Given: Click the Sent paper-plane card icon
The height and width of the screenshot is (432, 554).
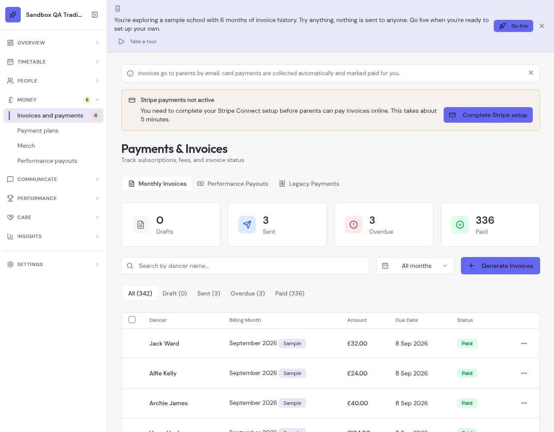Looking at the screenshot, I should tap(247, 225).
